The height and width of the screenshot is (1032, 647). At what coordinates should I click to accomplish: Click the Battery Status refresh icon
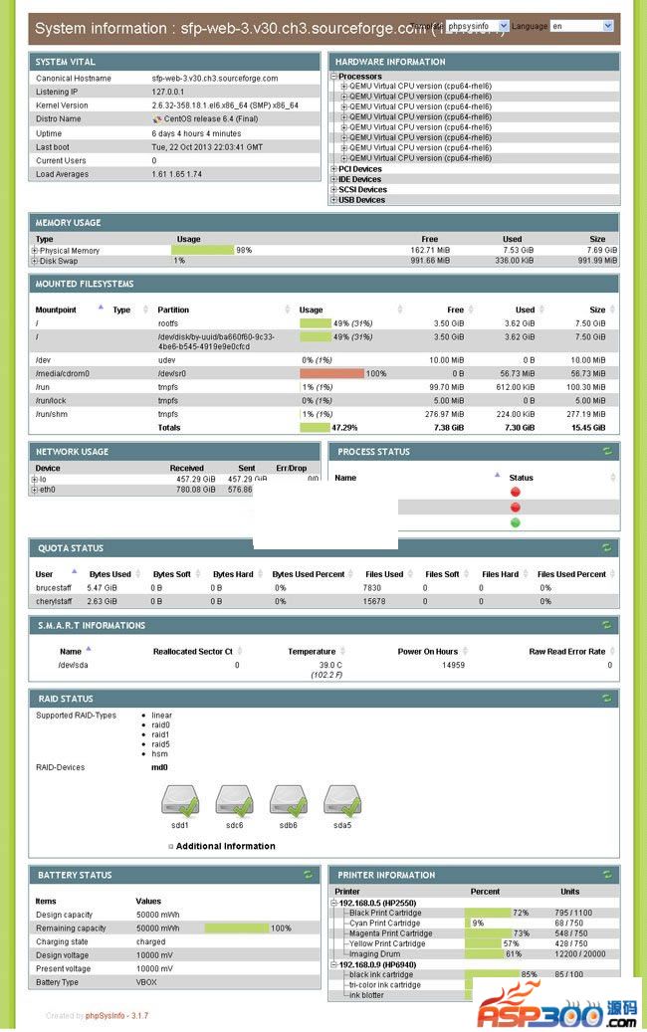coord(308,875)
